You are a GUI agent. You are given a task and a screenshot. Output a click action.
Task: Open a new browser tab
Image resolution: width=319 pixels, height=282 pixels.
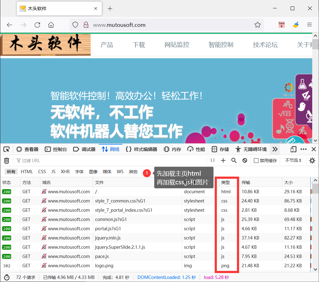click(110, 9)
